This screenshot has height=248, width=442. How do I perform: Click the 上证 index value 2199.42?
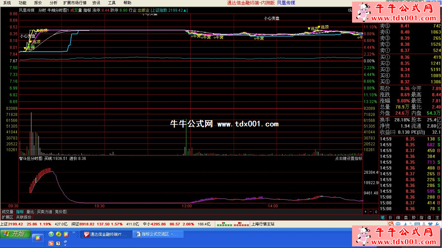click(16, 224)
